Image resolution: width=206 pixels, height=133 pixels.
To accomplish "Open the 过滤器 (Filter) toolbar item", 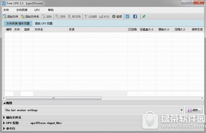I will pos(90,16).
